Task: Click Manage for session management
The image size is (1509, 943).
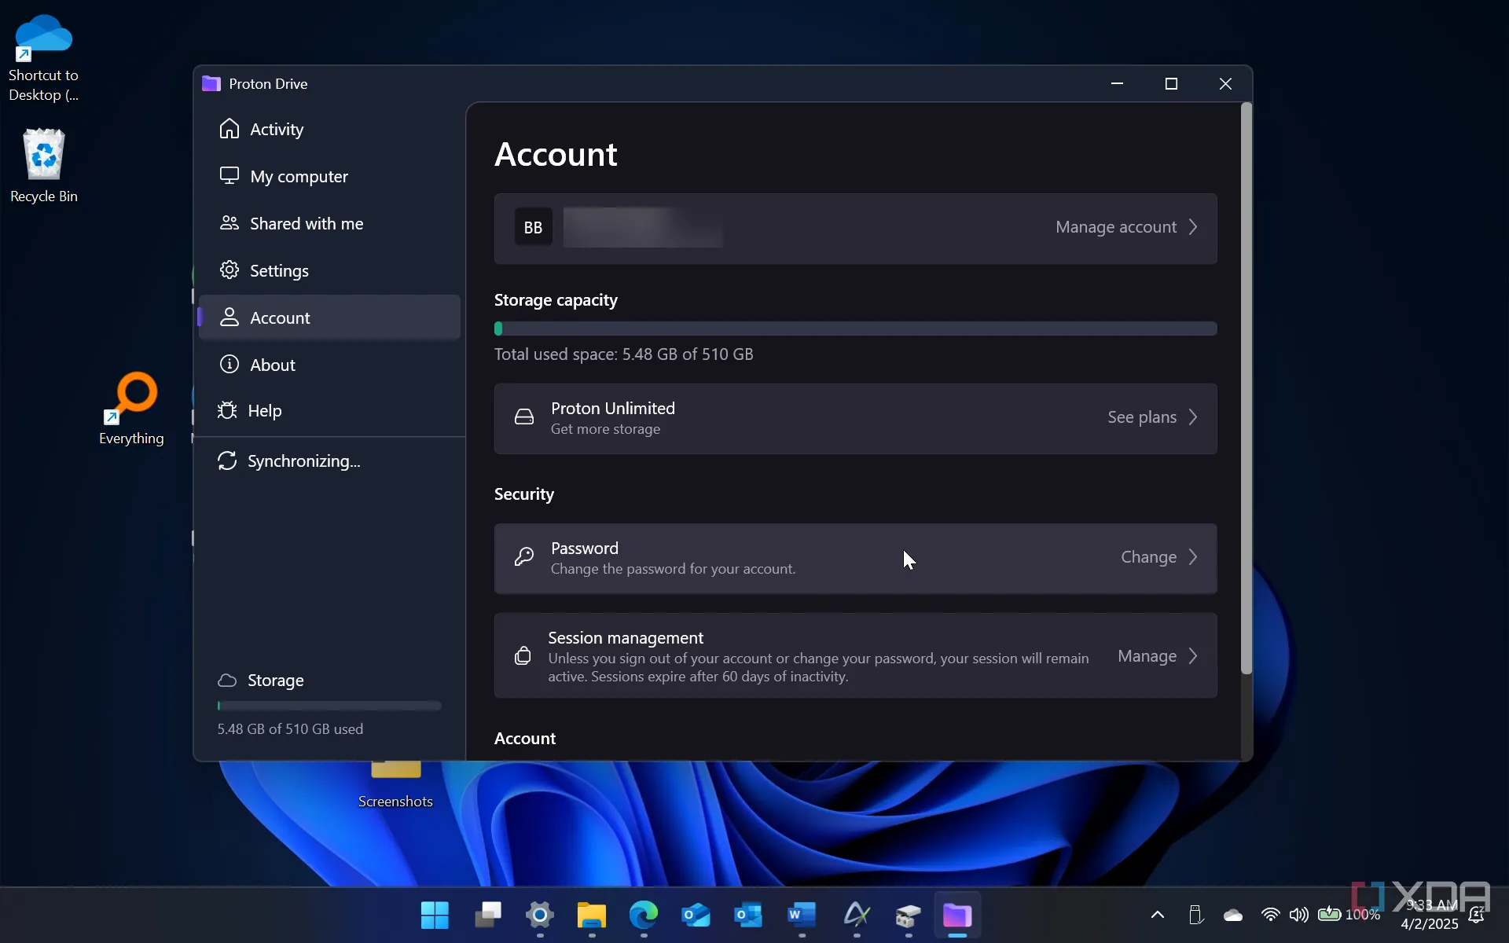Action: coord(1147,656)
